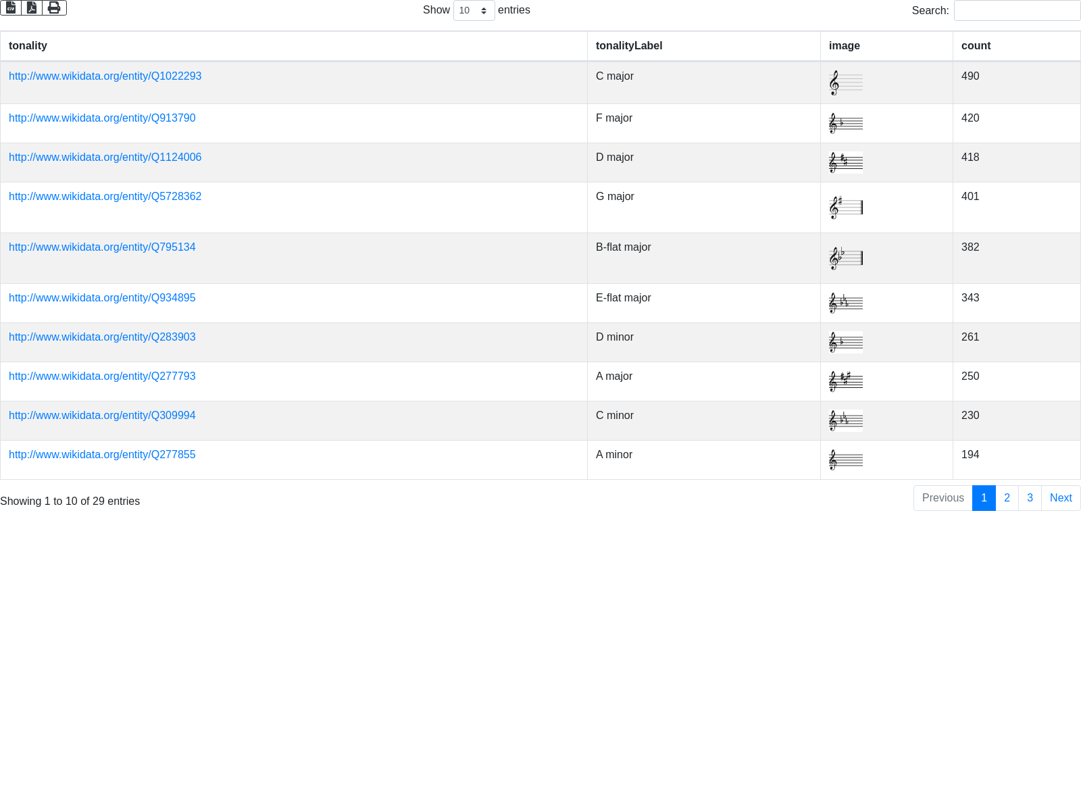1081x811 pixels.
Task: Expand the entries-per-page dropdown
Action: (x=474, y=11)
